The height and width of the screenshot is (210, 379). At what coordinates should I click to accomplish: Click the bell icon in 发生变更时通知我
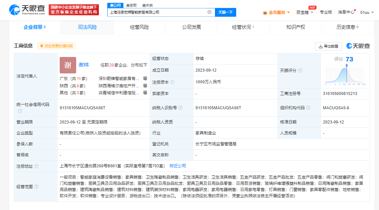point(42,46)
